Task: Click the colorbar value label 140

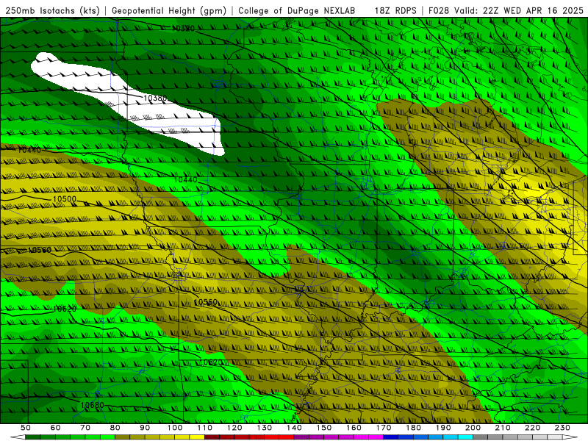Action: (x=294, y=428)
